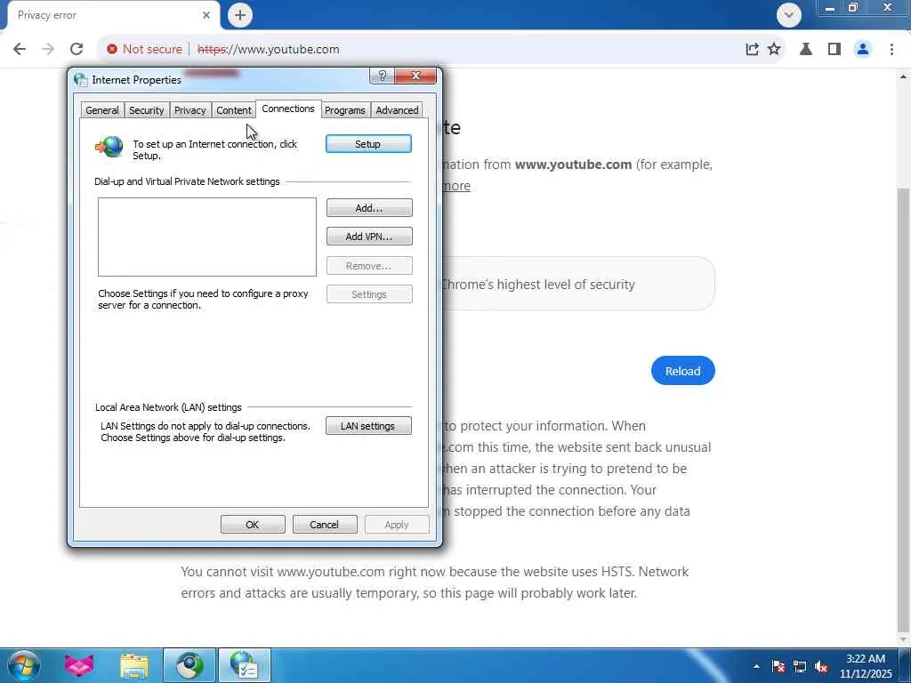Switch to the Privacy tab
This screenshot has height=683, width=911.
click(190, 110)
